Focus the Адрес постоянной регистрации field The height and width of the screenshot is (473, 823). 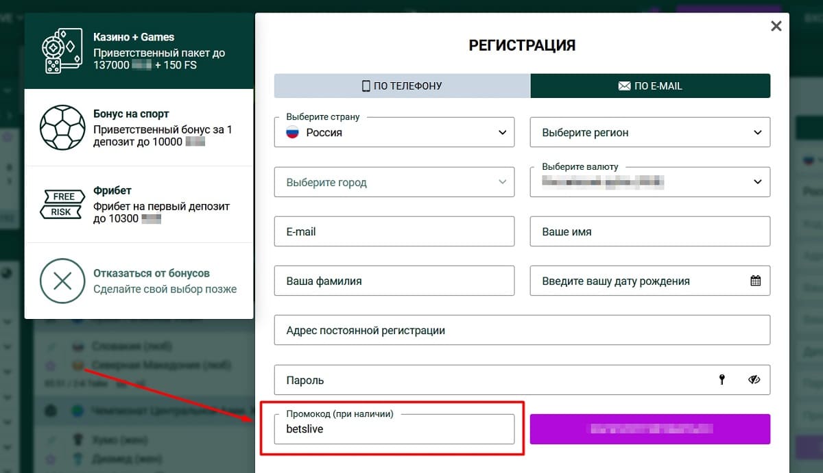[x=522, y=330]
